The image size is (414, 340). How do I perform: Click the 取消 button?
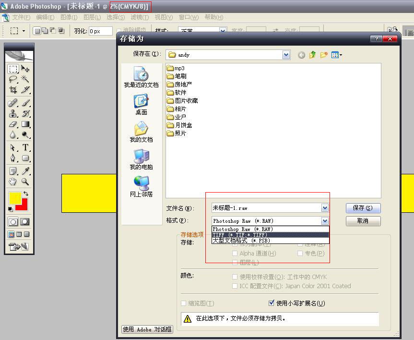coord(363,221)
